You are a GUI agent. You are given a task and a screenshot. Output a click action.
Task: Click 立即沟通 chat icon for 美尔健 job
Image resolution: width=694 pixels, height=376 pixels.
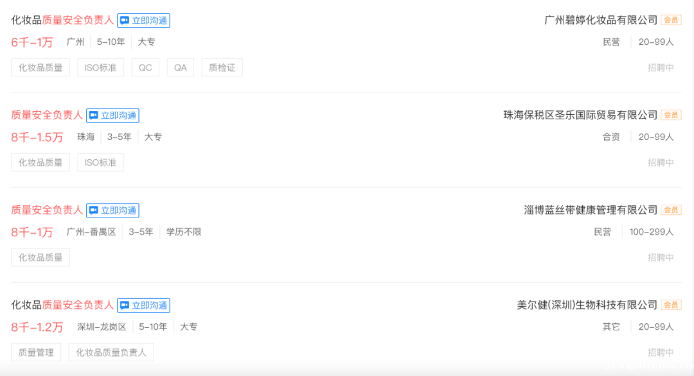pyautogui.click(x=144, y=305)
